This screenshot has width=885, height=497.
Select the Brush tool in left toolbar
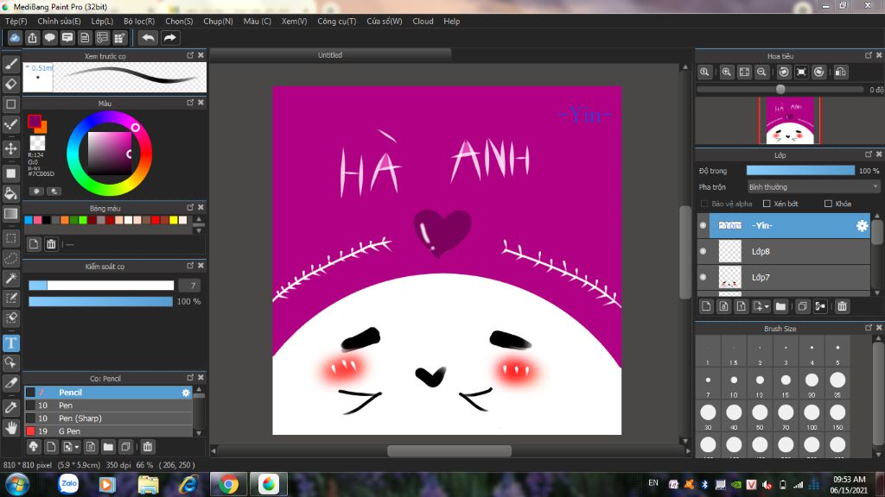tap(11, 64)
